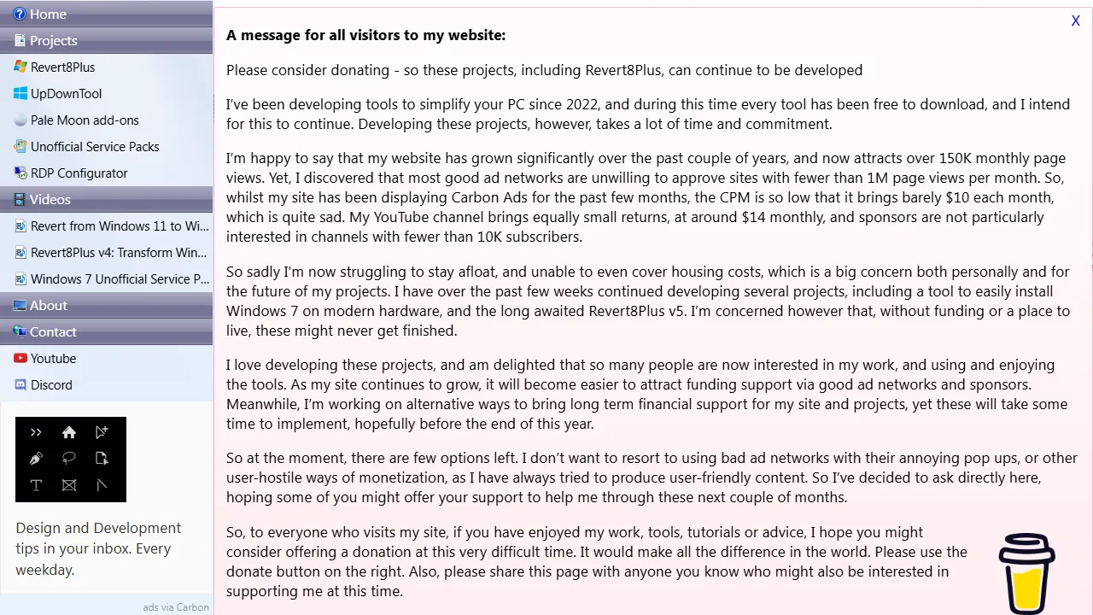This screenshot has height=615, width=1093.
Task: Close the donation message with X
Action: 1076,21
